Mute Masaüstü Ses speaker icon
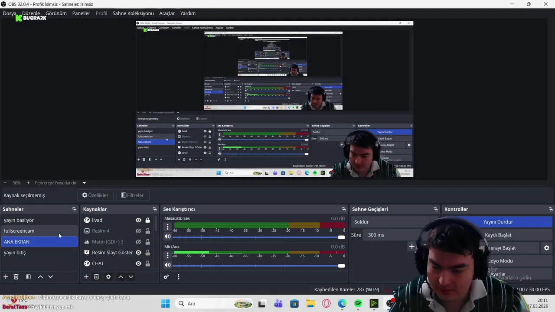 [167, 237]
